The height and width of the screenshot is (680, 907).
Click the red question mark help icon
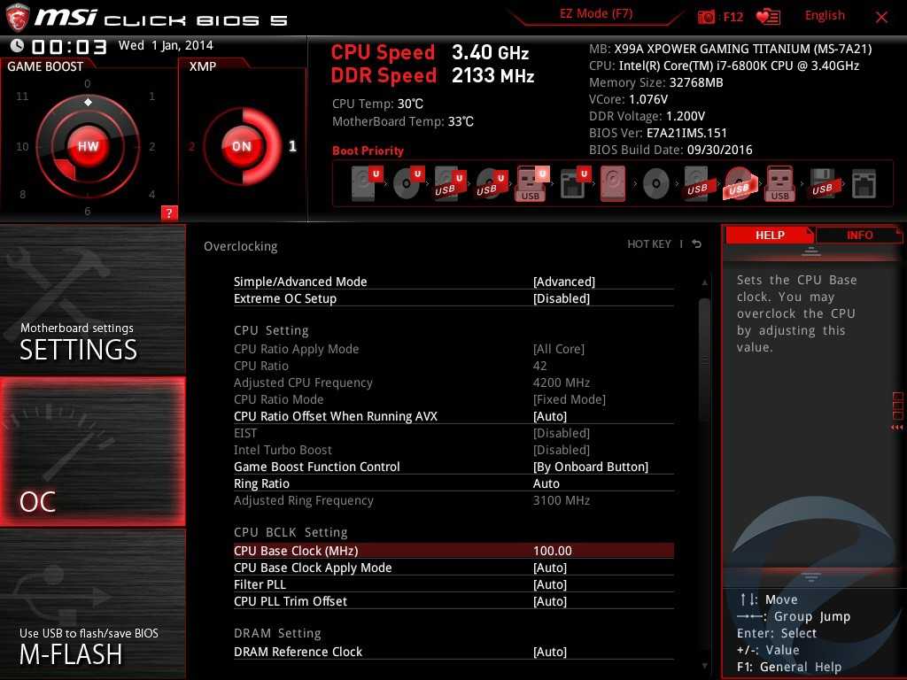[x=169, y=212]
